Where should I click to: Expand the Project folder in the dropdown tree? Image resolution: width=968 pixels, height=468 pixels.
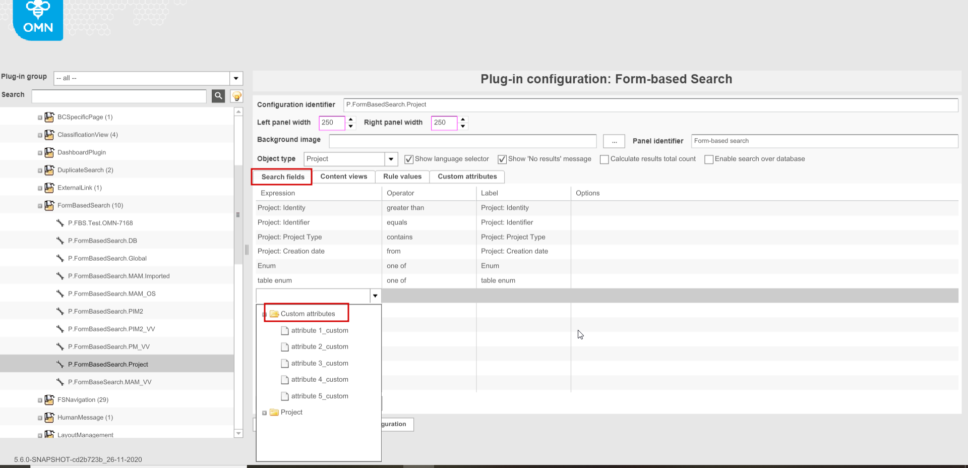pos(265,413)
